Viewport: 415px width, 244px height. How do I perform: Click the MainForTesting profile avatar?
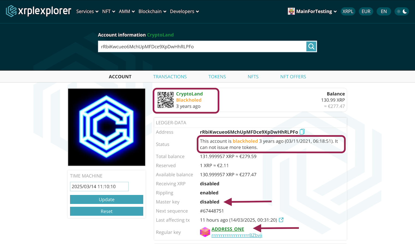click(x=291, y=11)
